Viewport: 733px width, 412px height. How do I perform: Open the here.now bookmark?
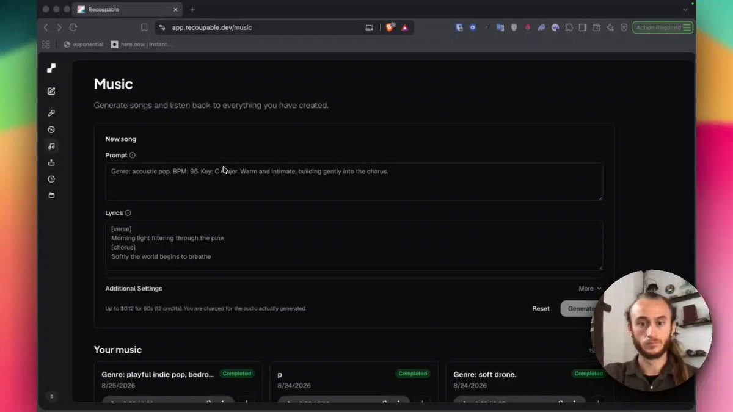tap(142, 45)
